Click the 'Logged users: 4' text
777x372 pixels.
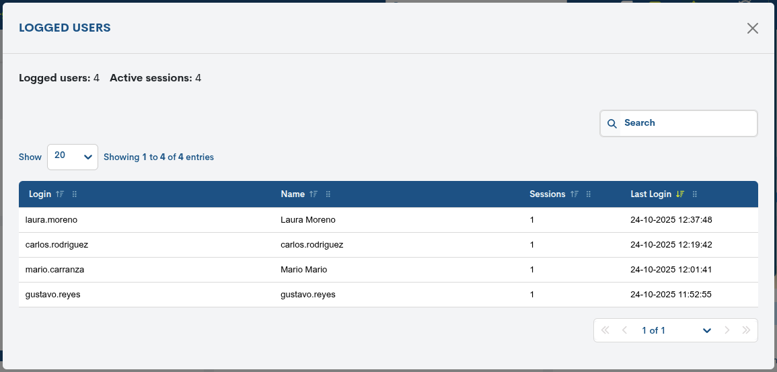pyautogui.click(x=59, y=78)
